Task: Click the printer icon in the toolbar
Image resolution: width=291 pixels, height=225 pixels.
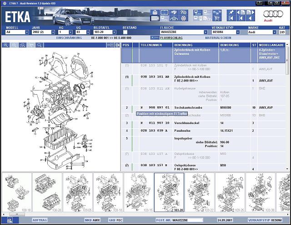Action: coord(155,13)
